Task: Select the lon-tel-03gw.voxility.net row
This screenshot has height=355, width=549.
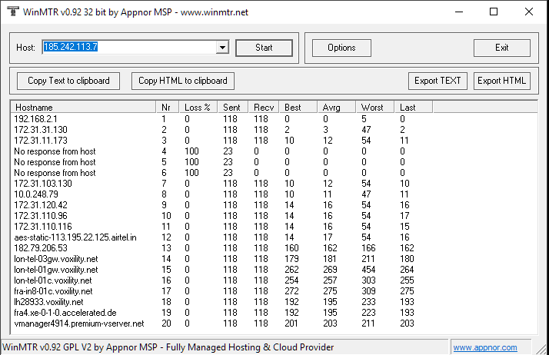Action: [222, 259]
